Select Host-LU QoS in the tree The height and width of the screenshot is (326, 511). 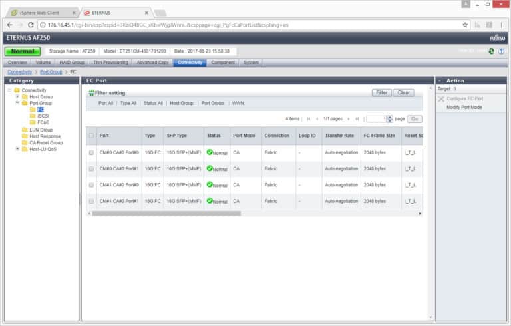click(x=43, y=149)
